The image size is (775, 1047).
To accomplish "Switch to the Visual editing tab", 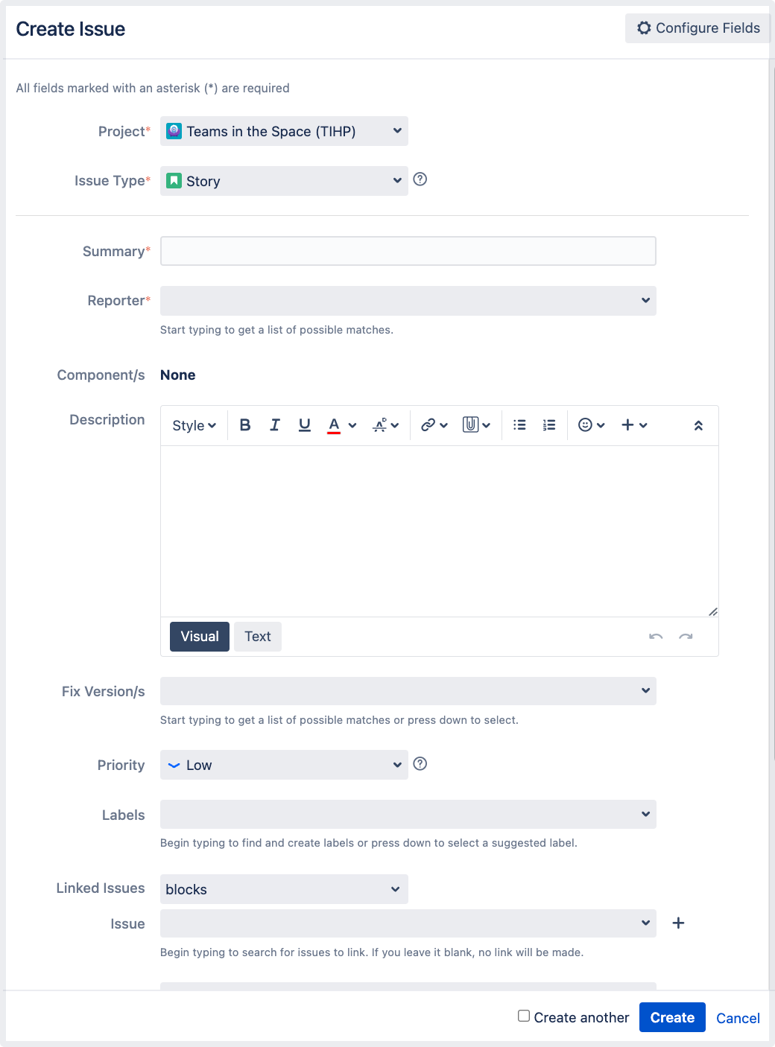I will click(199, 636).
